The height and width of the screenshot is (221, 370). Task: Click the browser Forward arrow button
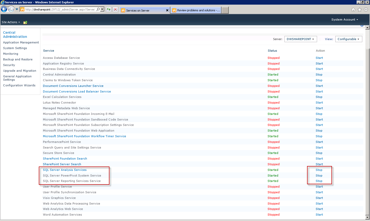pyautogui.click(x=11, y=10)
